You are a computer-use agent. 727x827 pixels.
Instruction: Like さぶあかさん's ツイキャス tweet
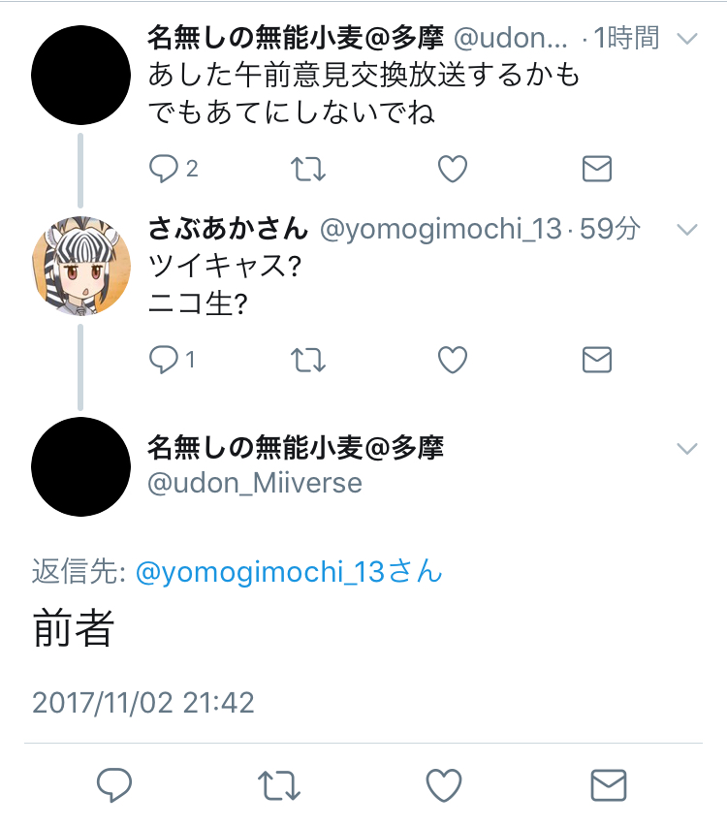click(x=453, y=360)
